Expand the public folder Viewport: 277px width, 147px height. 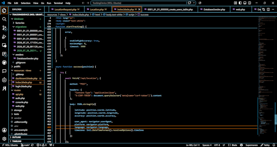tap(26, 66)
